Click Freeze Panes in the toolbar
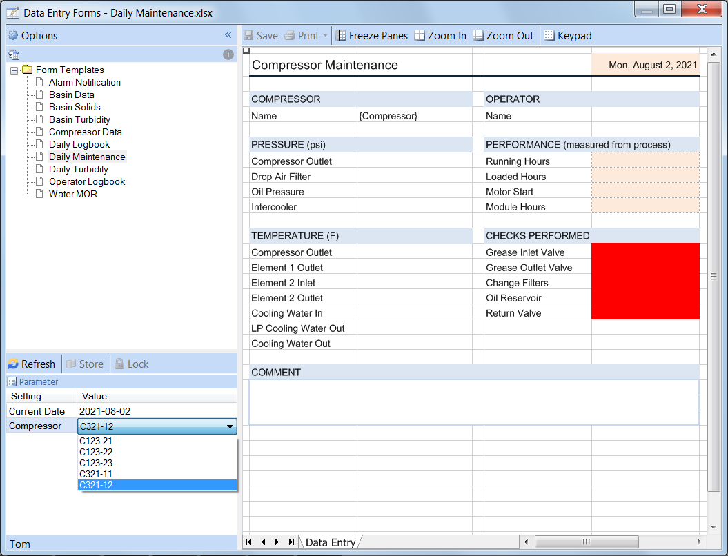 371,36
